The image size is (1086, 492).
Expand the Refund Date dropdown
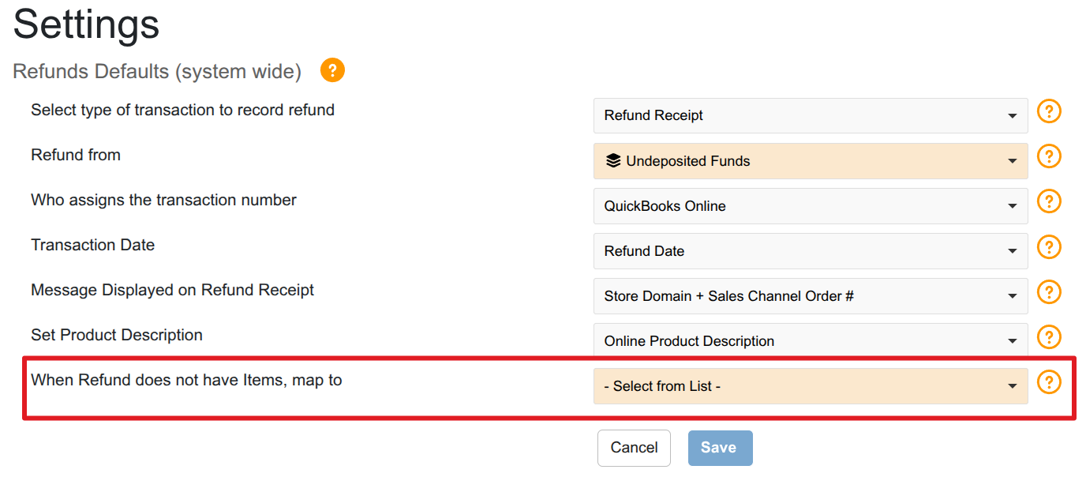coord(810,251)
